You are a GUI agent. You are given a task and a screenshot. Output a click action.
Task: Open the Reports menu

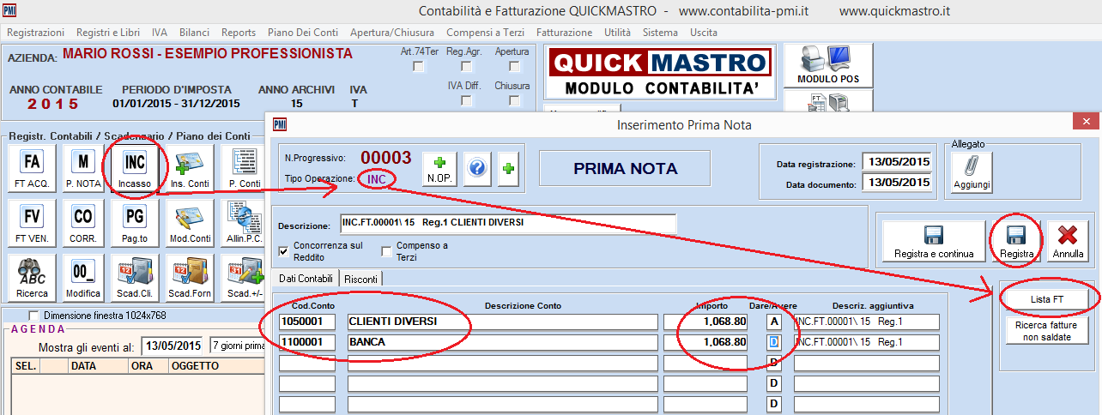coord(239,32)
